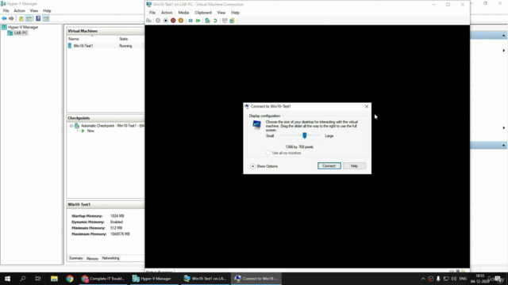This screenshot has height=285, width=508.
Task: Open the Windows Start menu
Action: pos(7,279)
